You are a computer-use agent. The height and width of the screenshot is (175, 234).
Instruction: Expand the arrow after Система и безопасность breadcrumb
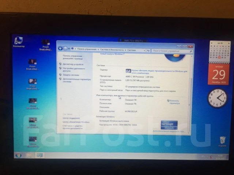[x=125, y=50]
